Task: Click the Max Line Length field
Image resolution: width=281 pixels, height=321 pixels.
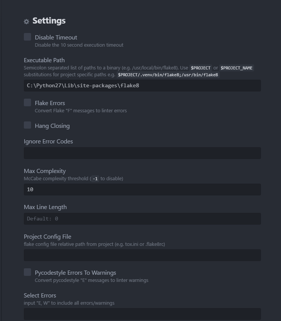Action: coord(142,219)
